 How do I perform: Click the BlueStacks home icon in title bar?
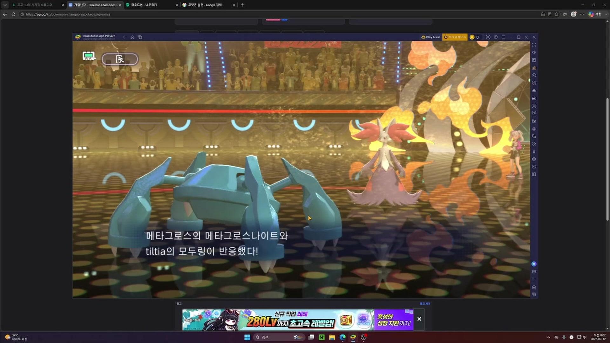(132, 37)
